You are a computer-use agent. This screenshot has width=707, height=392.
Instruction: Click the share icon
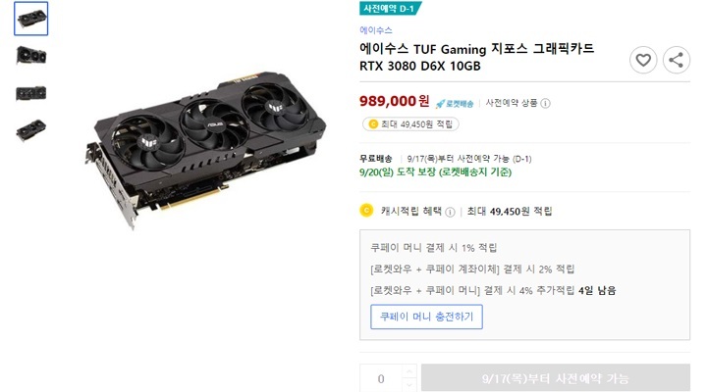point(677,60)
